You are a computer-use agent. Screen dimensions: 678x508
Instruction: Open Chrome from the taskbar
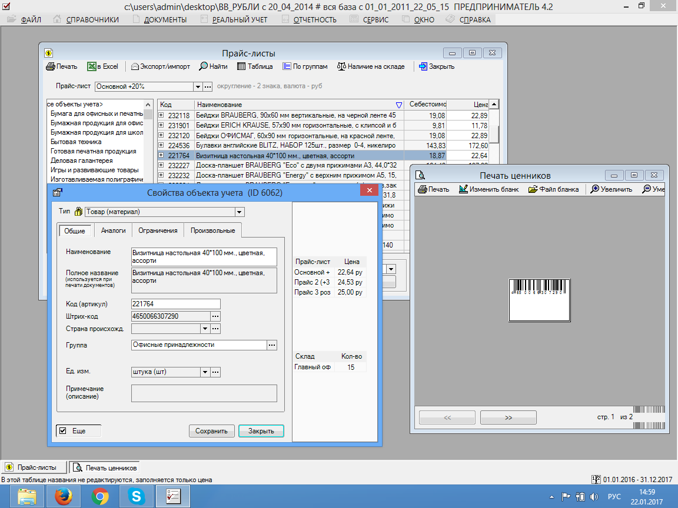point(100,496)
